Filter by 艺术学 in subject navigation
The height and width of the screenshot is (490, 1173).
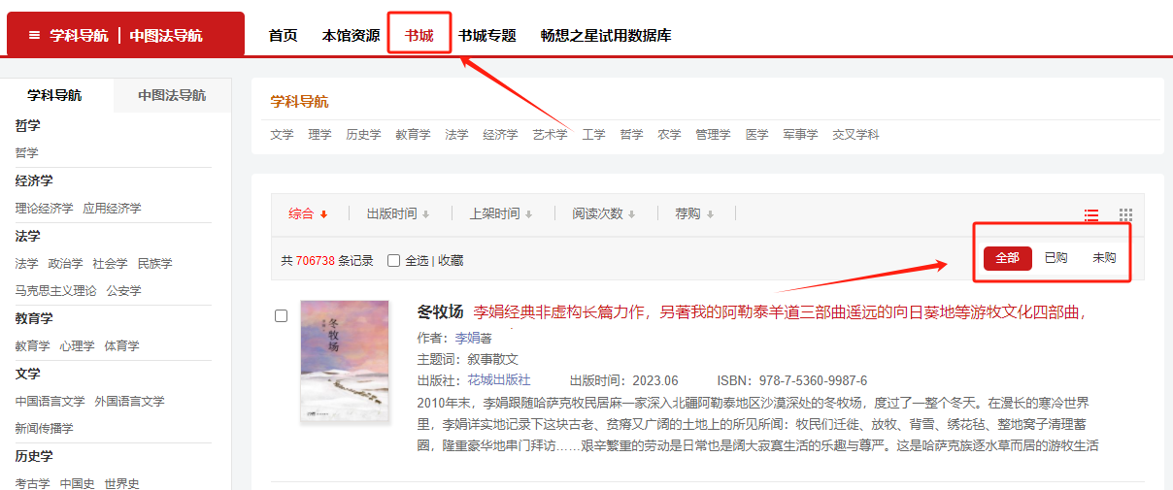pos(550,135)
